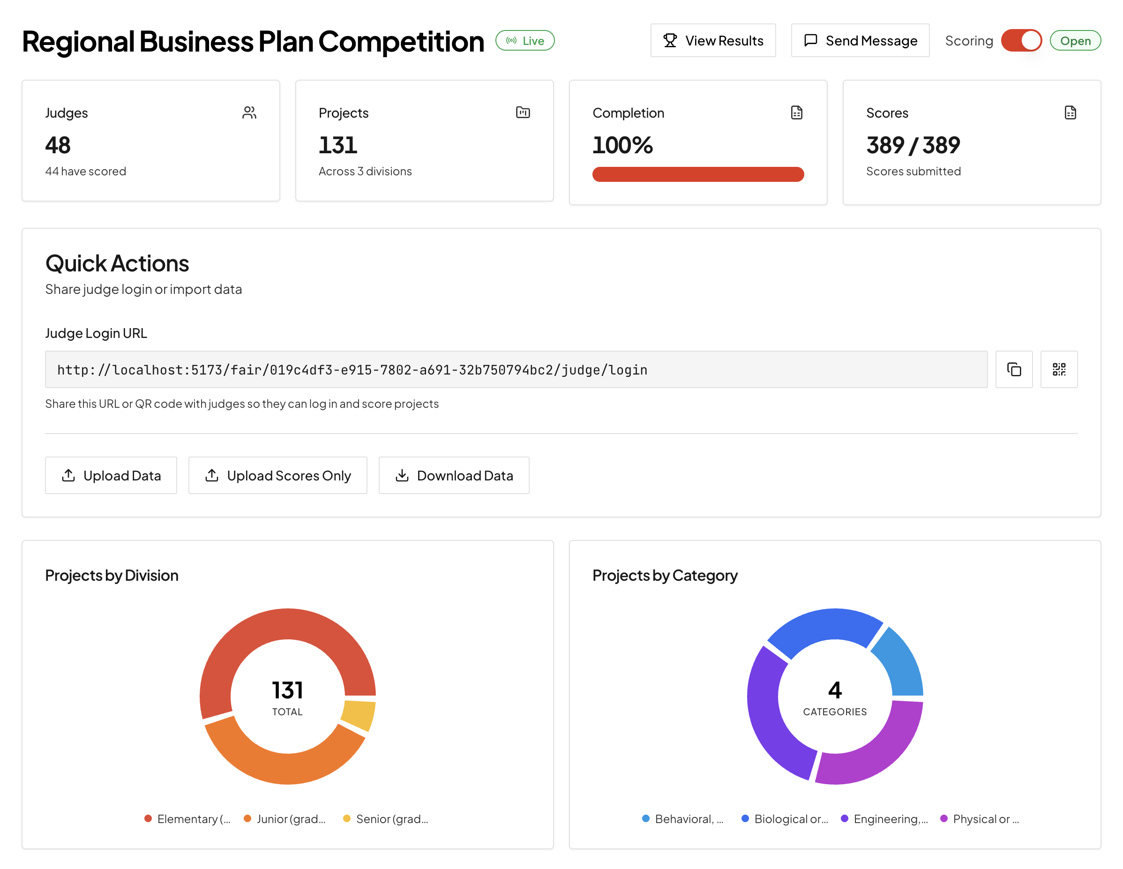Copy the Judge Login URL
Viewport: 1123px width, 869px height.
click(x=1014, y=369)
